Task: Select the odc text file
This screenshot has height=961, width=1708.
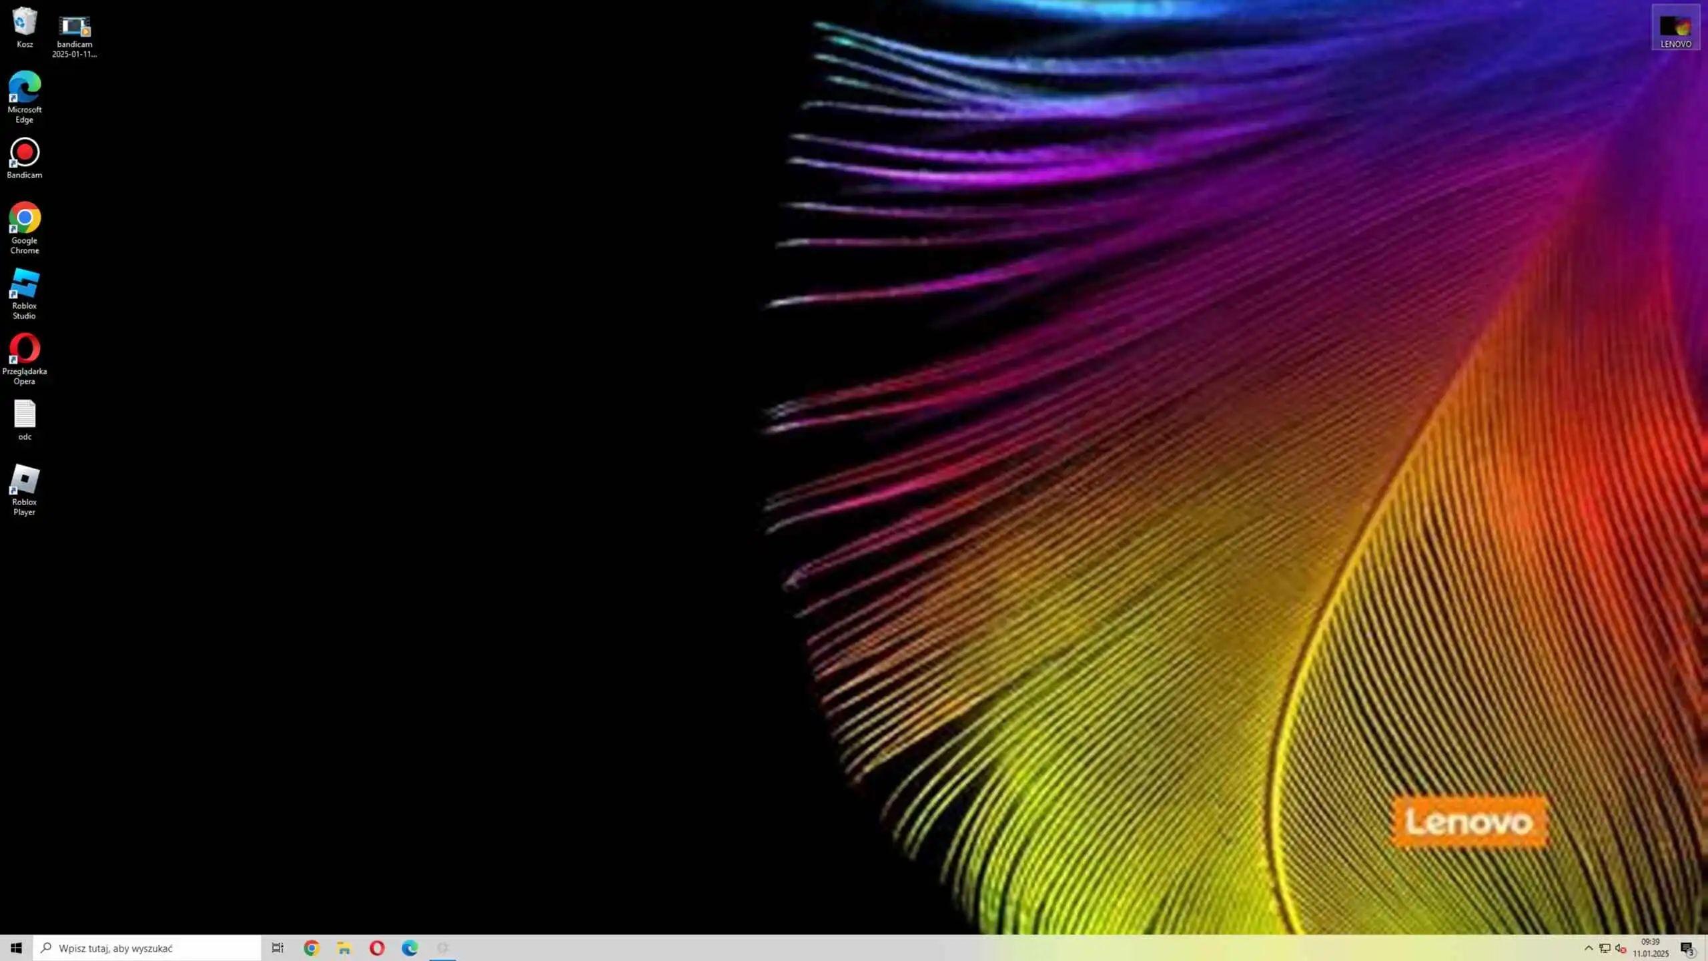Action: [25, 415]
